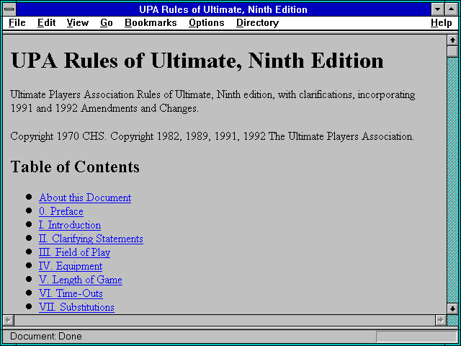
Task: Open IV. Equipment link
Action: 71,266
